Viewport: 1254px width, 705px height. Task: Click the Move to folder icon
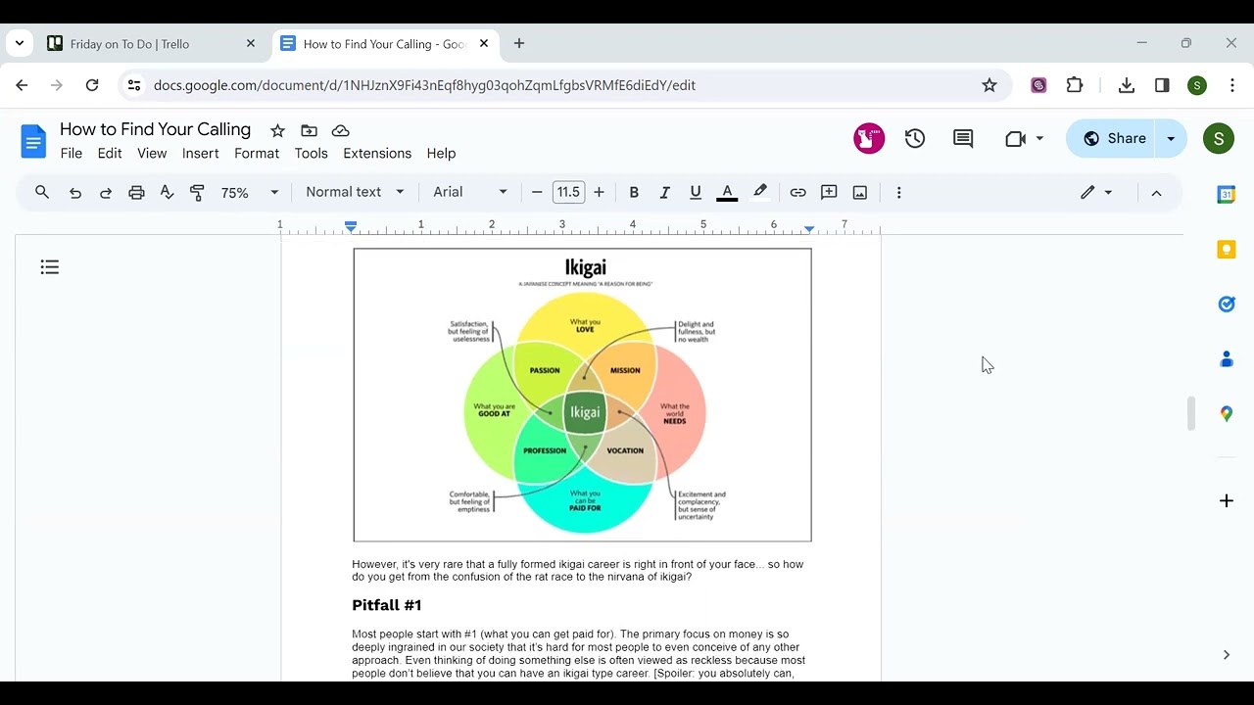(x=309, y=130)
